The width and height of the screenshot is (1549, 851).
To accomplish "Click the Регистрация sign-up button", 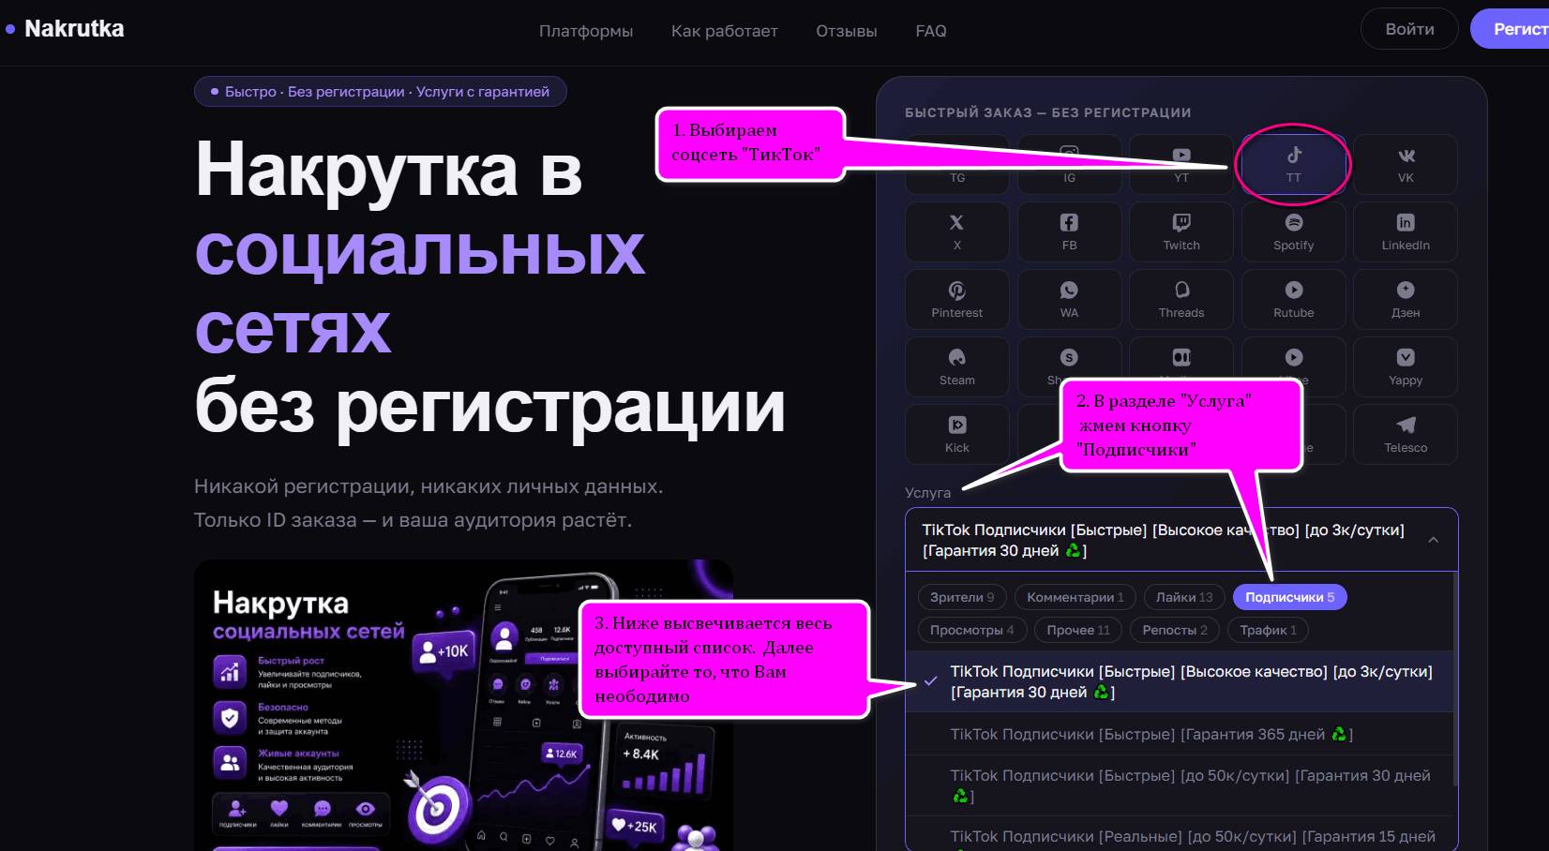I will (1510, 29).
